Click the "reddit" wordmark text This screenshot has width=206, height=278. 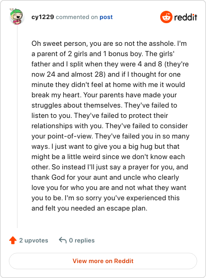185,17
